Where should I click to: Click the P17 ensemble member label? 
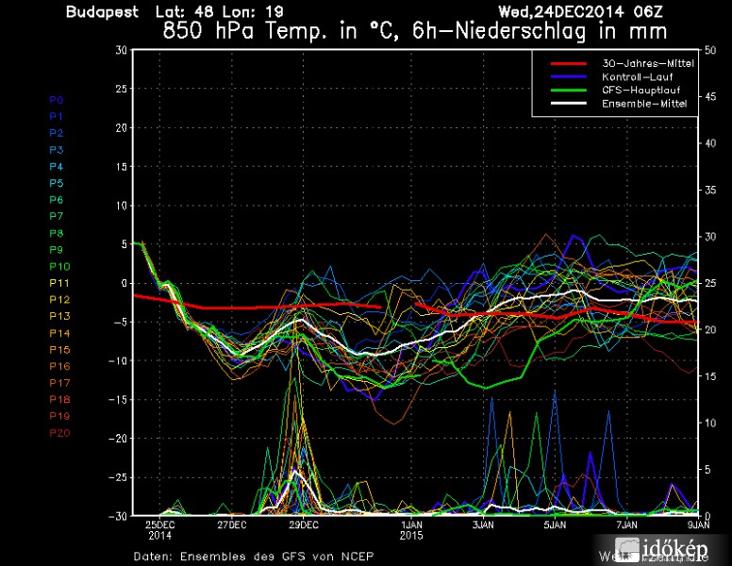click(x=59, y=383)
